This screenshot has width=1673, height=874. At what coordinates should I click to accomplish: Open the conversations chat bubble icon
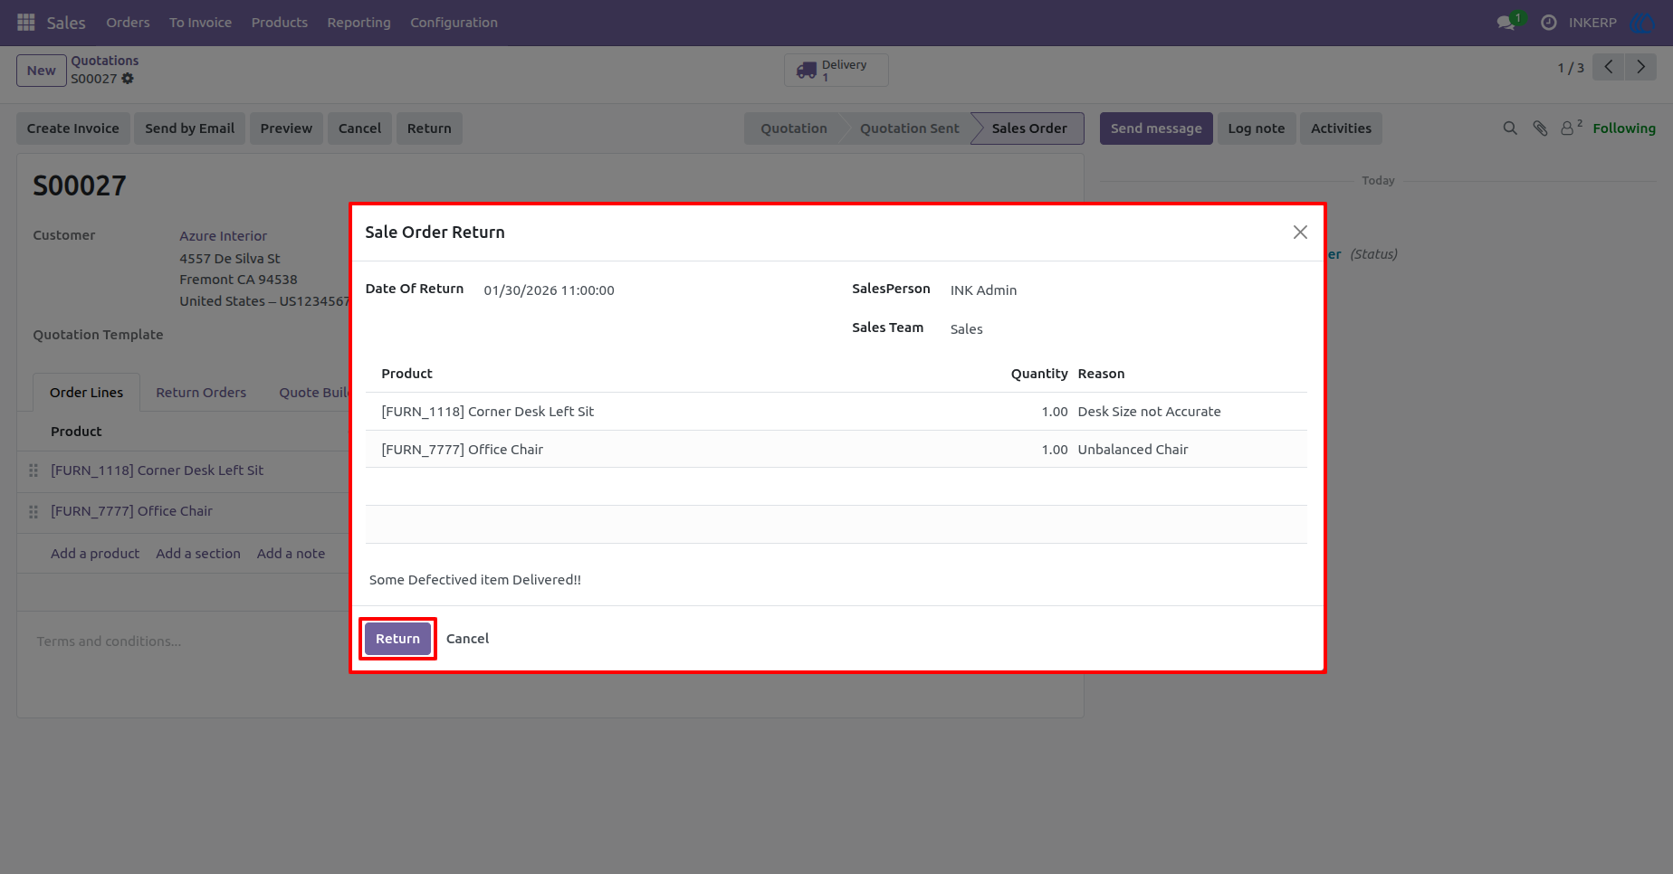point(1506,23)
